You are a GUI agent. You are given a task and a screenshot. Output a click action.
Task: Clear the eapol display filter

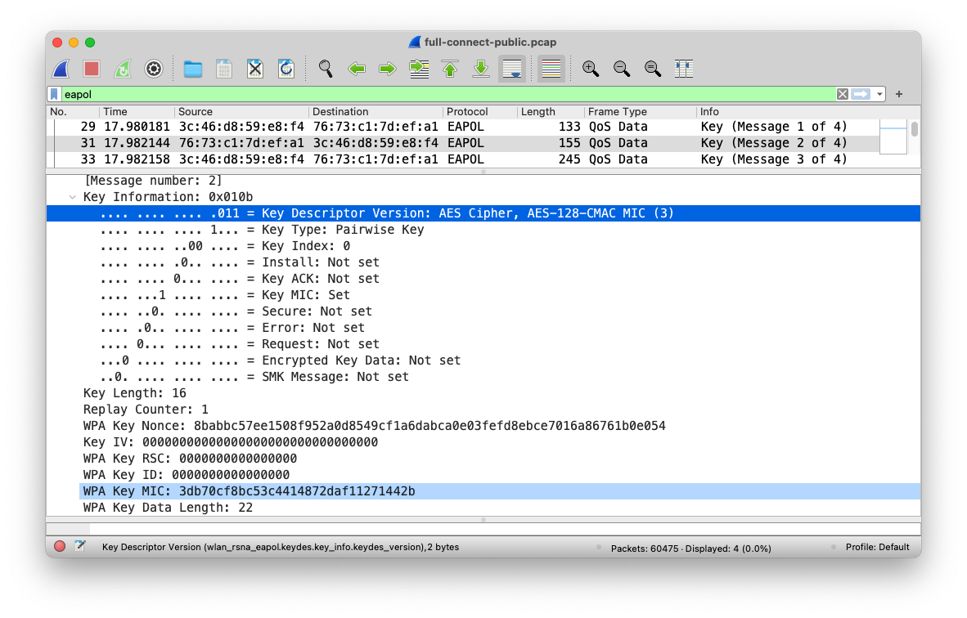842,95
